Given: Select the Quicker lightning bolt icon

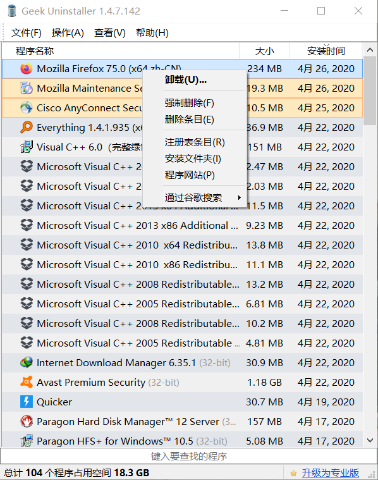Looking at the screenshot, I should 27,402.
